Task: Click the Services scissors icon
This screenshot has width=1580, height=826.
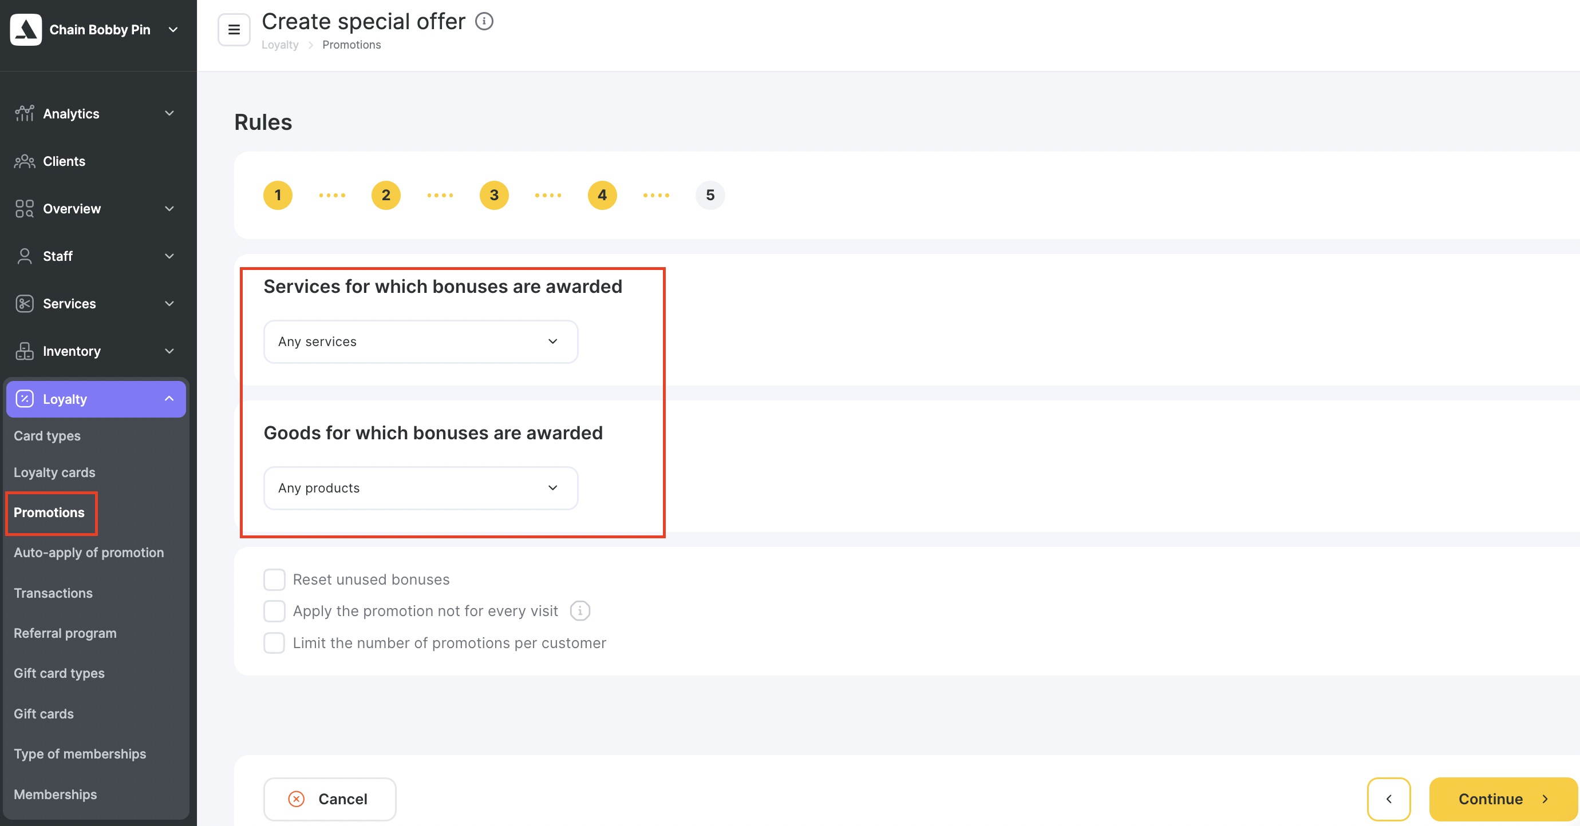Action: (25, 303)
